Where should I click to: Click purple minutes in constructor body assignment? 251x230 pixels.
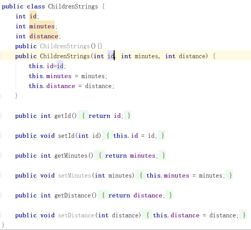[x=59, y=76]
